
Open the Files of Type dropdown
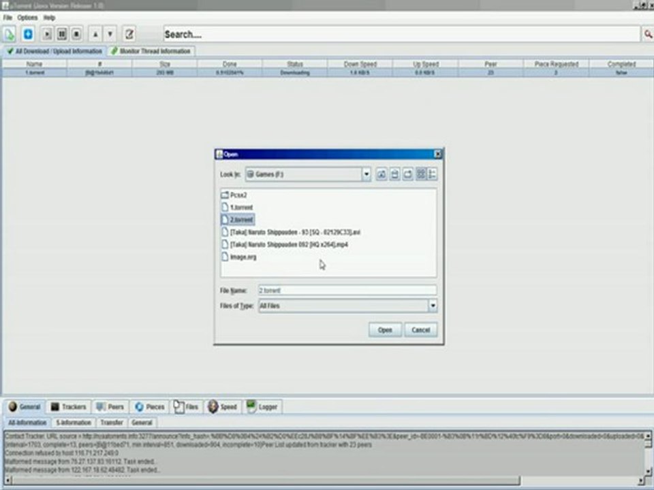[x=433, y=306]
